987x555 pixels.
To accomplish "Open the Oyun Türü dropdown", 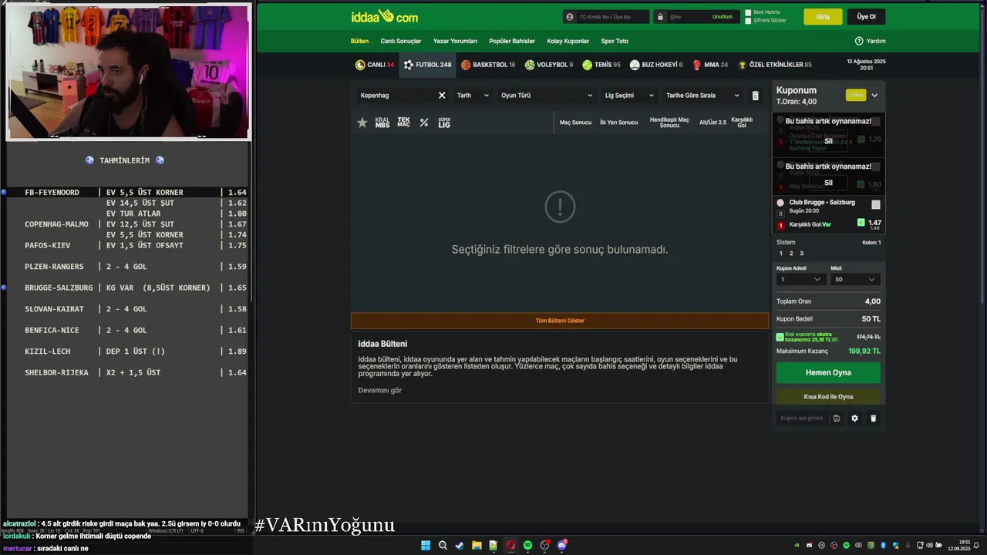I will click(547, 96).
